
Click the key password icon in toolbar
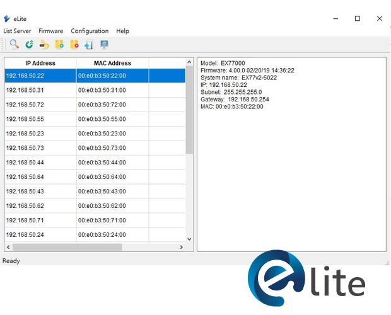[44, 45]
